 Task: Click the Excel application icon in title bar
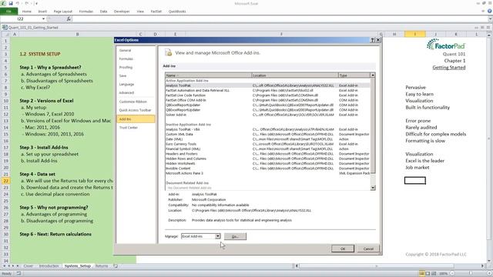point(3,3)
